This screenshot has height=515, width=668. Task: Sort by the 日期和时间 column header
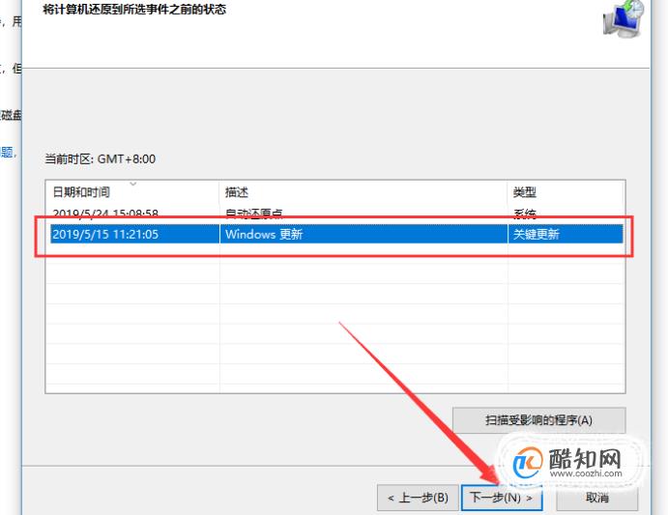tap(132, 192)
